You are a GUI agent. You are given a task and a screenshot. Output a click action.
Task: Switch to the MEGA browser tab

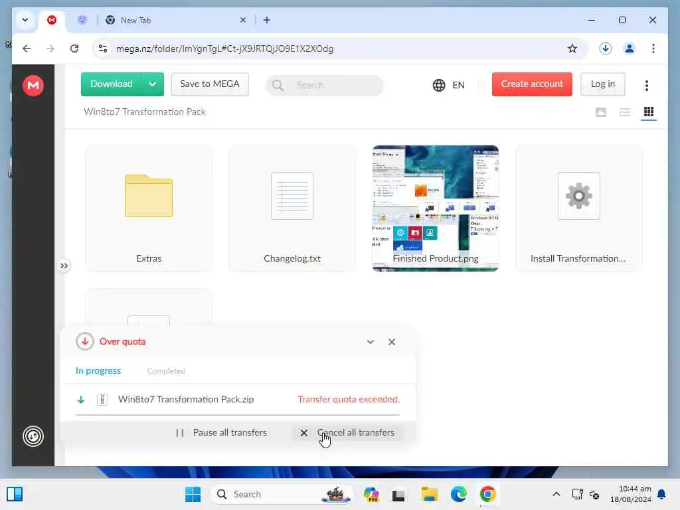point(52,21)
